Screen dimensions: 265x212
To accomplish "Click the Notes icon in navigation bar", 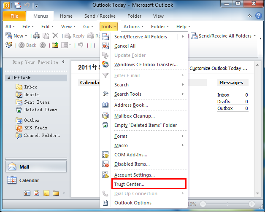I will pyautogui.click(x=46, y=193).
